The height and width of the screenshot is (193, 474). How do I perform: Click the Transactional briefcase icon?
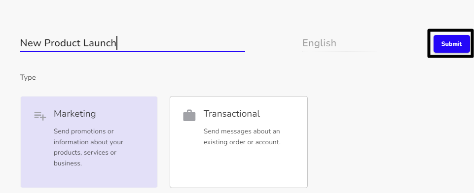[x=189, y=116]
